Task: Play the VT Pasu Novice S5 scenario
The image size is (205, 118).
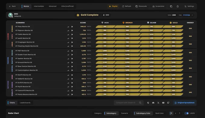Action: [x=72, y=26]
